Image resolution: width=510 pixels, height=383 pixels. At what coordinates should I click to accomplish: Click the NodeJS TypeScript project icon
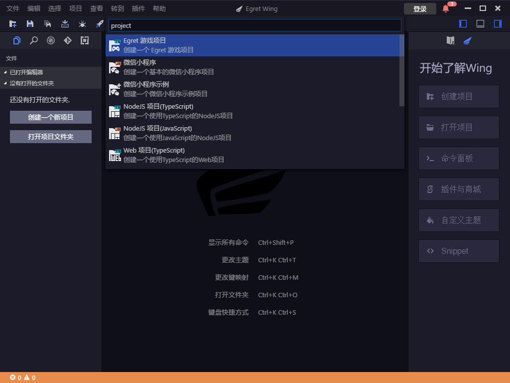[x=115, y=111]
